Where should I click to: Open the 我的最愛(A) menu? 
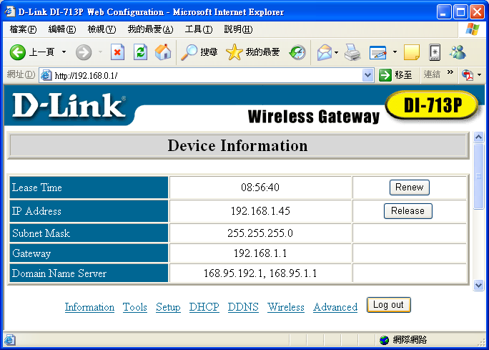pyautogui.click(x=150, y=29)
